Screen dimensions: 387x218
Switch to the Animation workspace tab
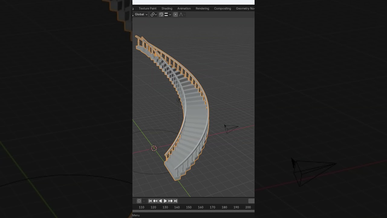(x=184, y=8)
